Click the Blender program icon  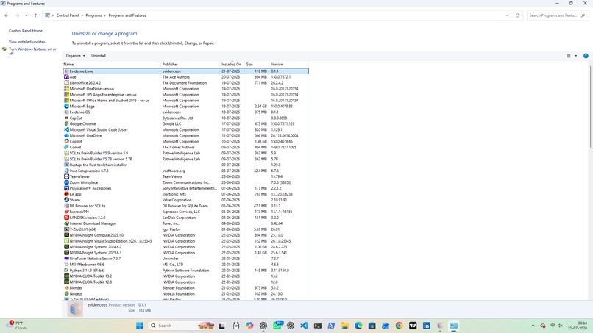pos(66,287)
